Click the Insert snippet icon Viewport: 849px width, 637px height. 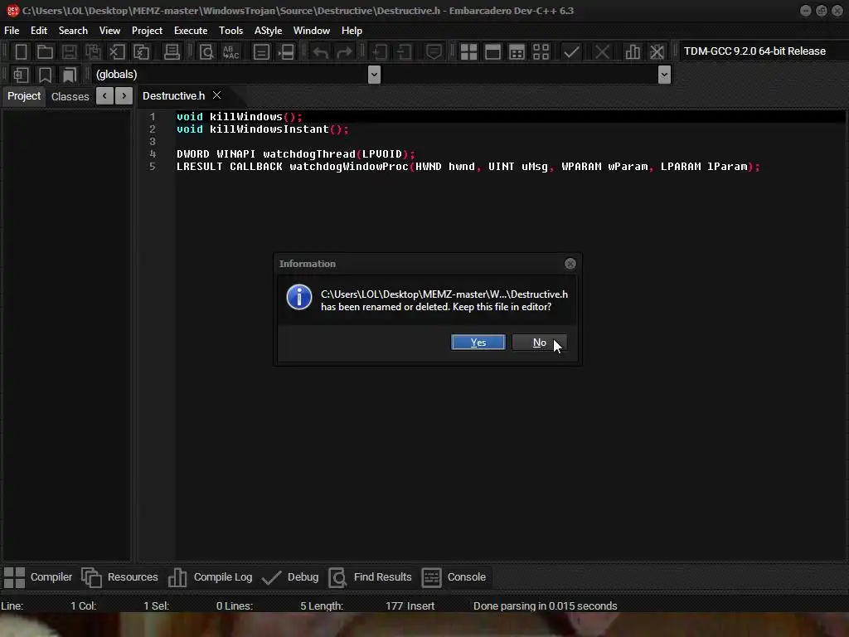pos(21,75)
